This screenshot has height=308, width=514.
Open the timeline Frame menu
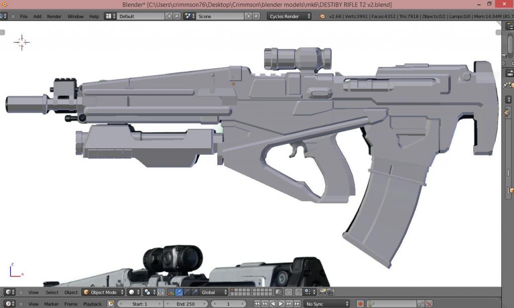tap(71, 304)
